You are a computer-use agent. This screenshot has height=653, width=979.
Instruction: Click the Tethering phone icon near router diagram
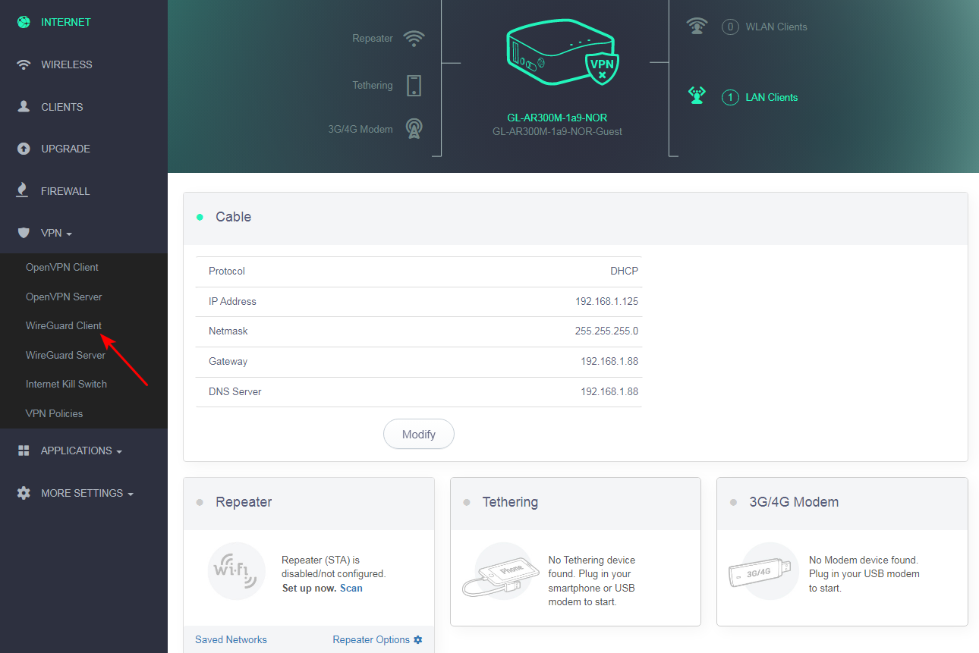coord(414,85)
